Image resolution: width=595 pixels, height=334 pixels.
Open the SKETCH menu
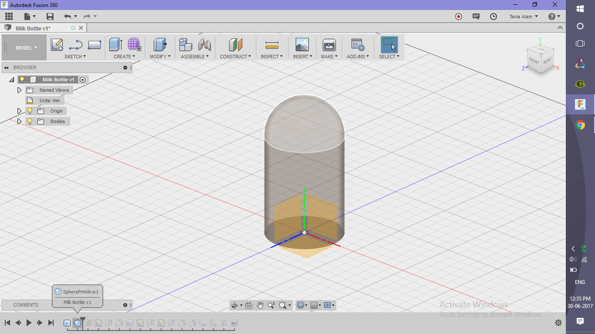pos(75,57)
